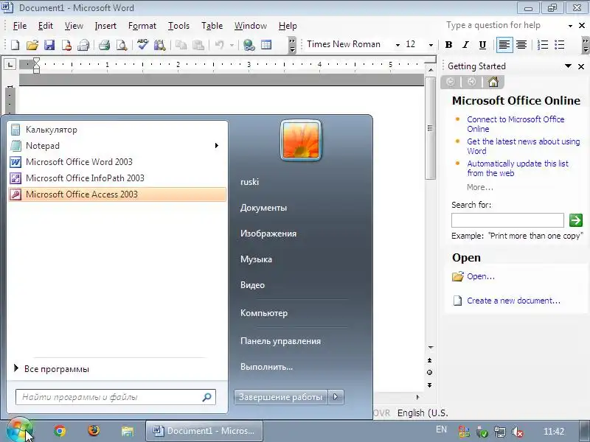590x442 pixels.
Task: Toggle Italic formatting
Action: point(465,45)
